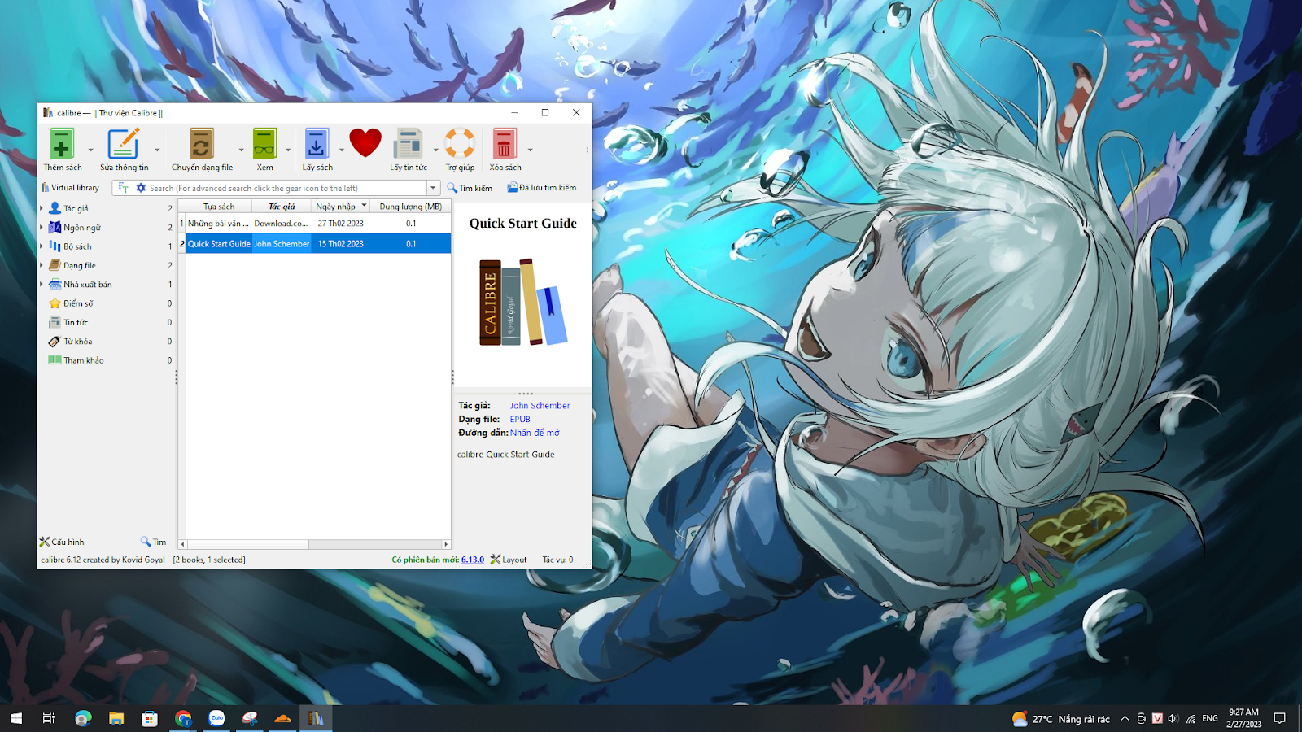Click the Tìm button below tag browser
The image size is (1302, 732).
pos(153,542)
